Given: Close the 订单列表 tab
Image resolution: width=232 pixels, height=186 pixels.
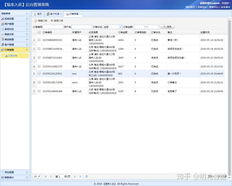Looking at the screenshot, I should 80,14.
